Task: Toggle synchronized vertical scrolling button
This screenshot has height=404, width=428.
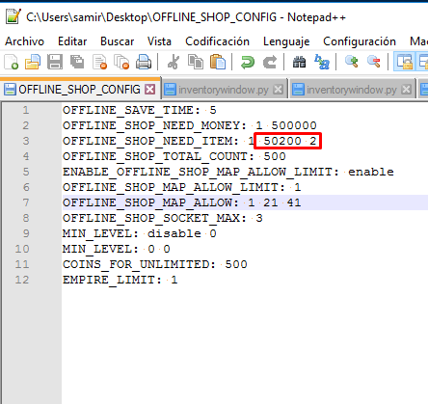Action: pos(404,62)
